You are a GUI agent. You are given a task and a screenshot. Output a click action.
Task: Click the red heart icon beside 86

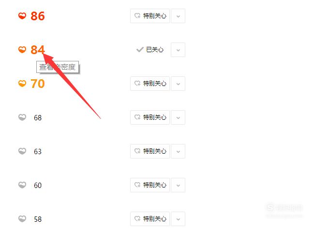(22, 15)
